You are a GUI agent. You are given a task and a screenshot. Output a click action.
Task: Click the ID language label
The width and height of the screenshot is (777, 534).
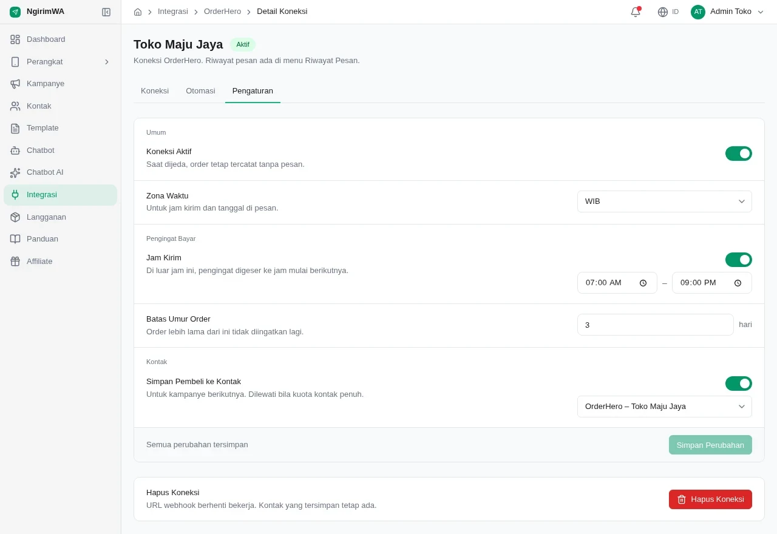pos(676,12)
